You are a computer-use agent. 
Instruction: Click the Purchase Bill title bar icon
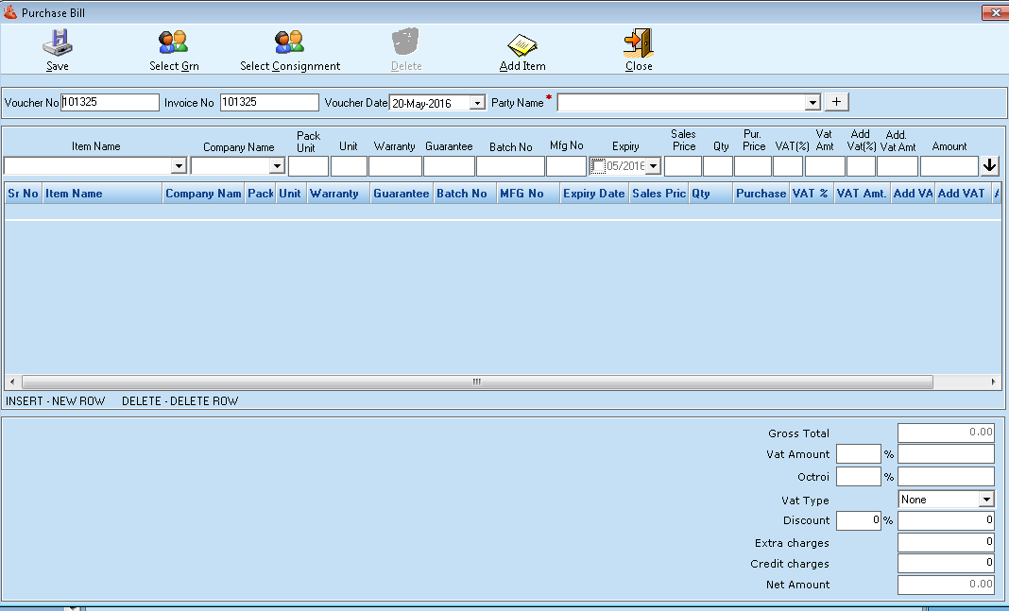click(x=9, y=11)
